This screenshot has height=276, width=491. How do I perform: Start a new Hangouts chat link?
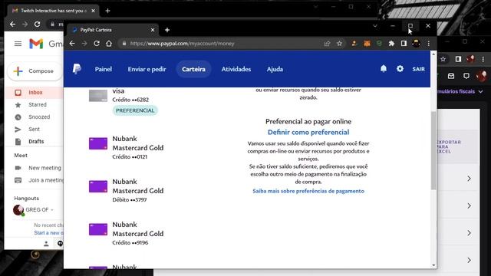[x=48, y=233]
